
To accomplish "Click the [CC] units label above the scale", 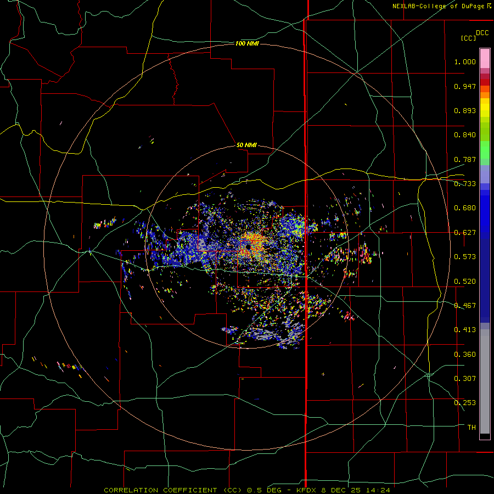I will tap(468, 38).
